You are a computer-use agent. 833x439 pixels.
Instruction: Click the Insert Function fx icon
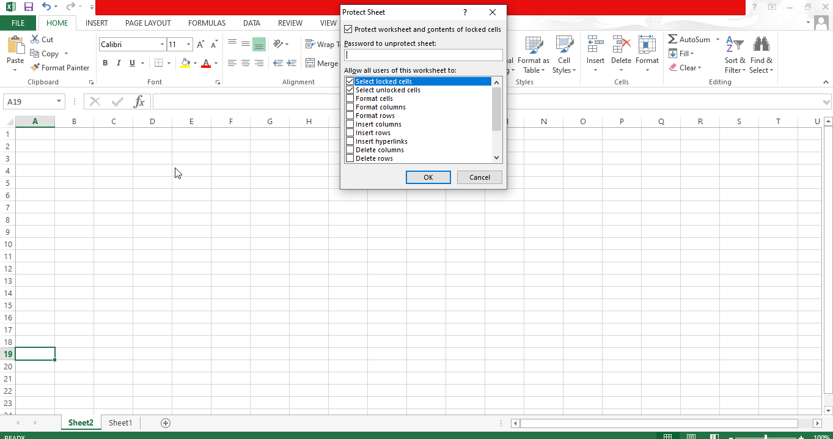(x=139, y=101)
